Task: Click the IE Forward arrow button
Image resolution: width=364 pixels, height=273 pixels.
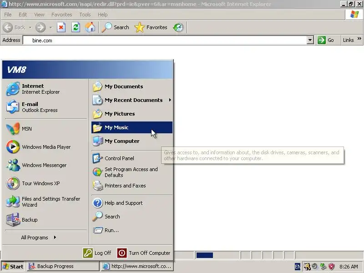Action: coord(40,27)
